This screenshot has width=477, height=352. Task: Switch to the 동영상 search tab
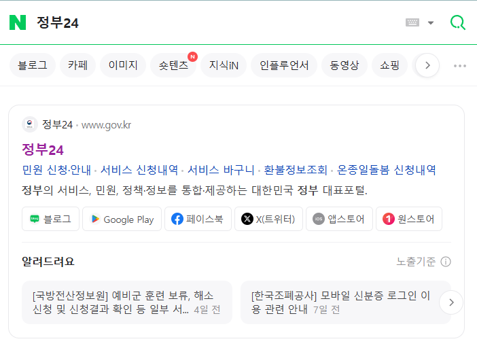click(344, 65)
